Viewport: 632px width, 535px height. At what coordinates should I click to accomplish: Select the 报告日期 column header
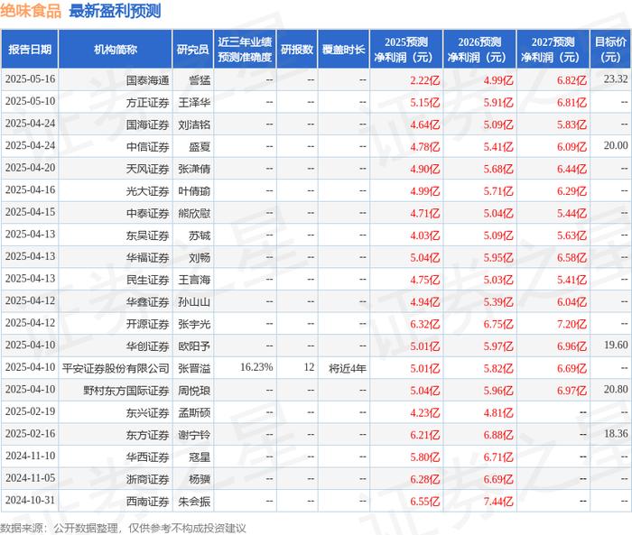point(30,49)
